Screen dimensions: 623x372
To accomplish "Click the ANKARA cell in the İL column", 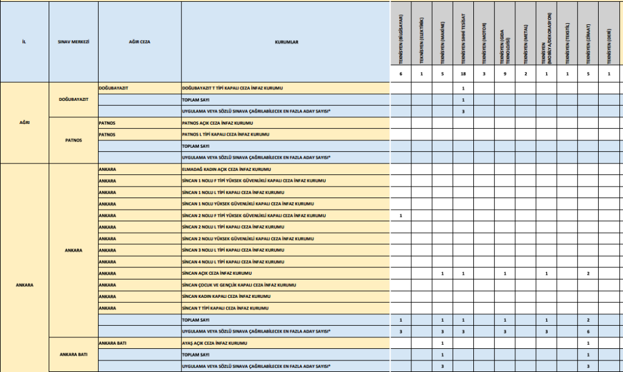I will coord(24,284).
